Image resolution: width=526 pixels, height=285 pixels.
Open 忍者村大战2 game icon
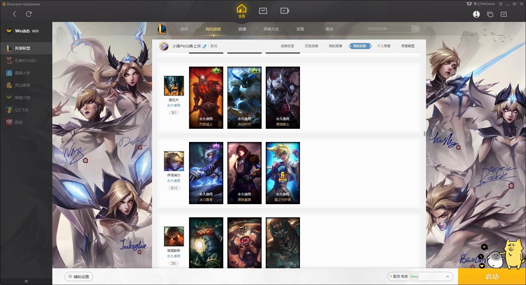click(x=9, y=61)
